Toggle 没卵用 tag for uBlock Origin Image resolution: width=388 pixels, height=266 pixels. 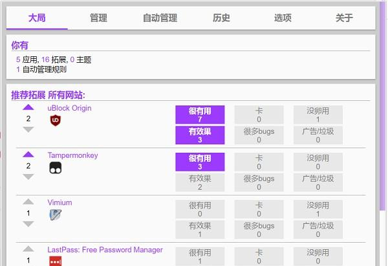tap(318, 115)
